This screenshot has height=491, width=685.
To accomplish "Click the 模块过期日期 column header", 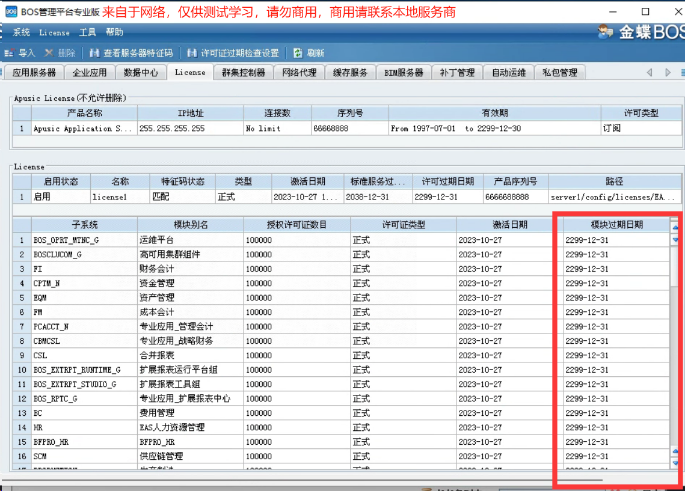I will point(616,225).
